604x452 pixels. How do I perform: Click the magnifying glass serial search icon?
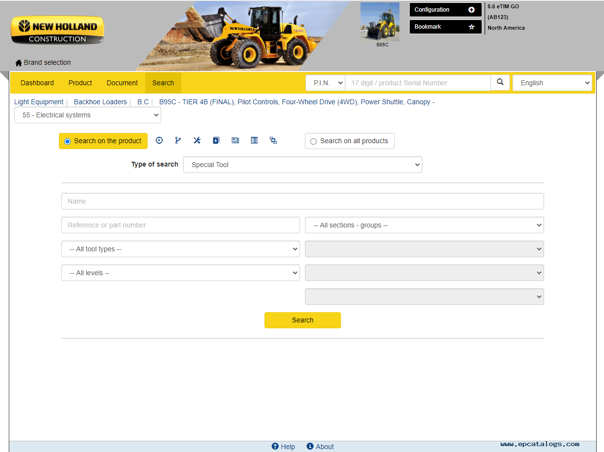point(500,82)
